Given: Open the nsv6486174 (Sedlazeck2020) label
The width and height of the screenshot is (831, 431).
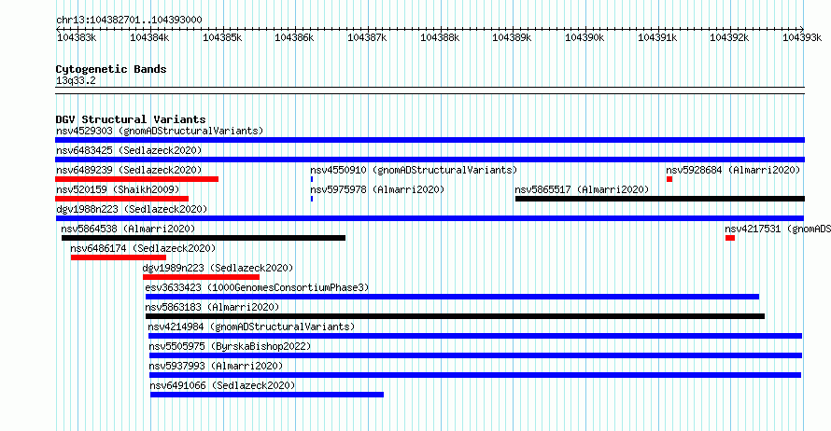Looking at the screenshot, I should pos(143,248).
